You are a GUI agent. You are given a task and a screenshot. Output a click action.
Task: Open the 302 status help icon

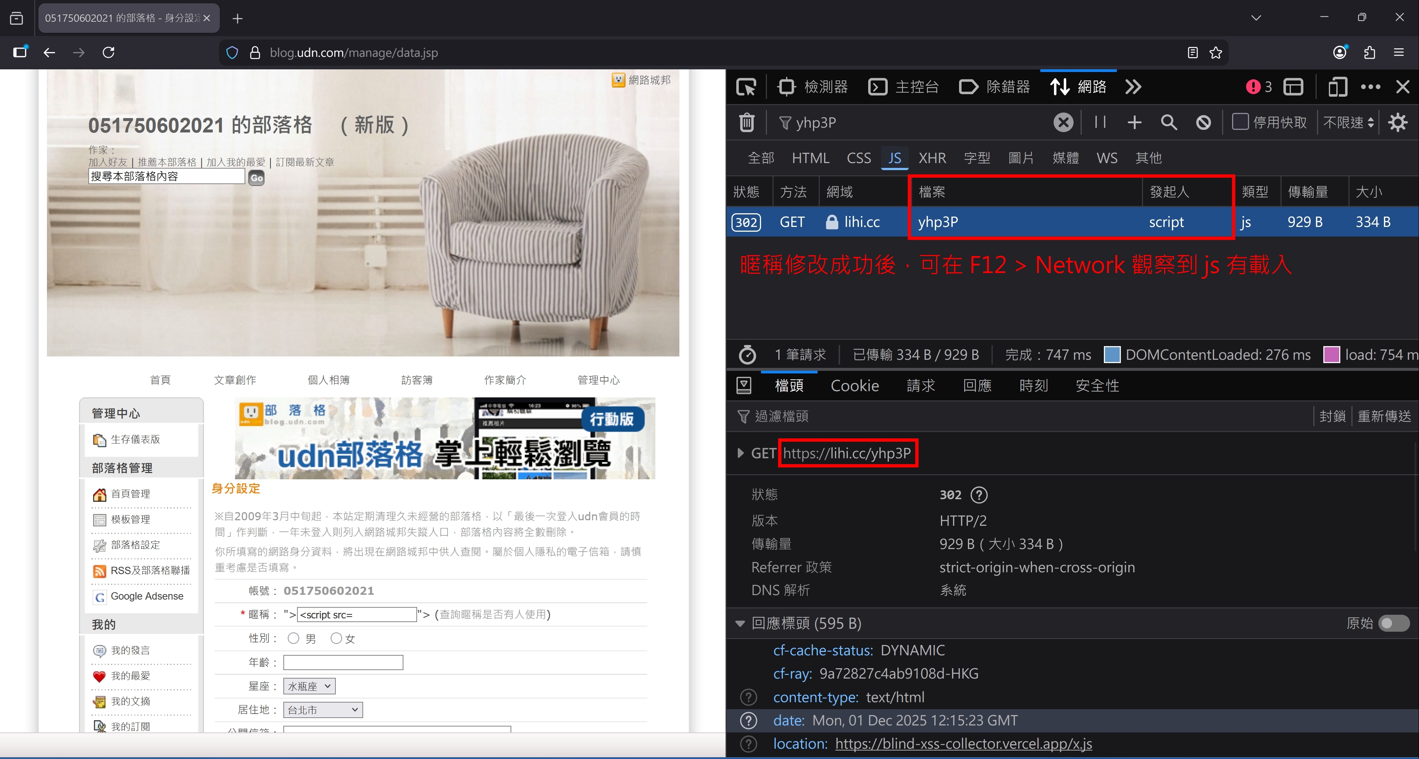(x=979, y=494)
